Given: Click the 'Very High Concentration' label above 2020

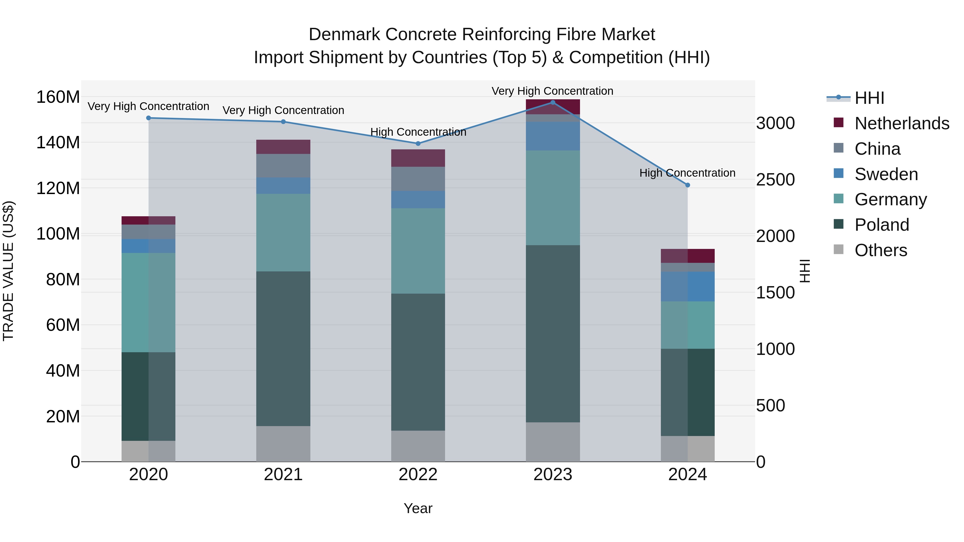Looking at the screenshot, I should pos(149,106).
